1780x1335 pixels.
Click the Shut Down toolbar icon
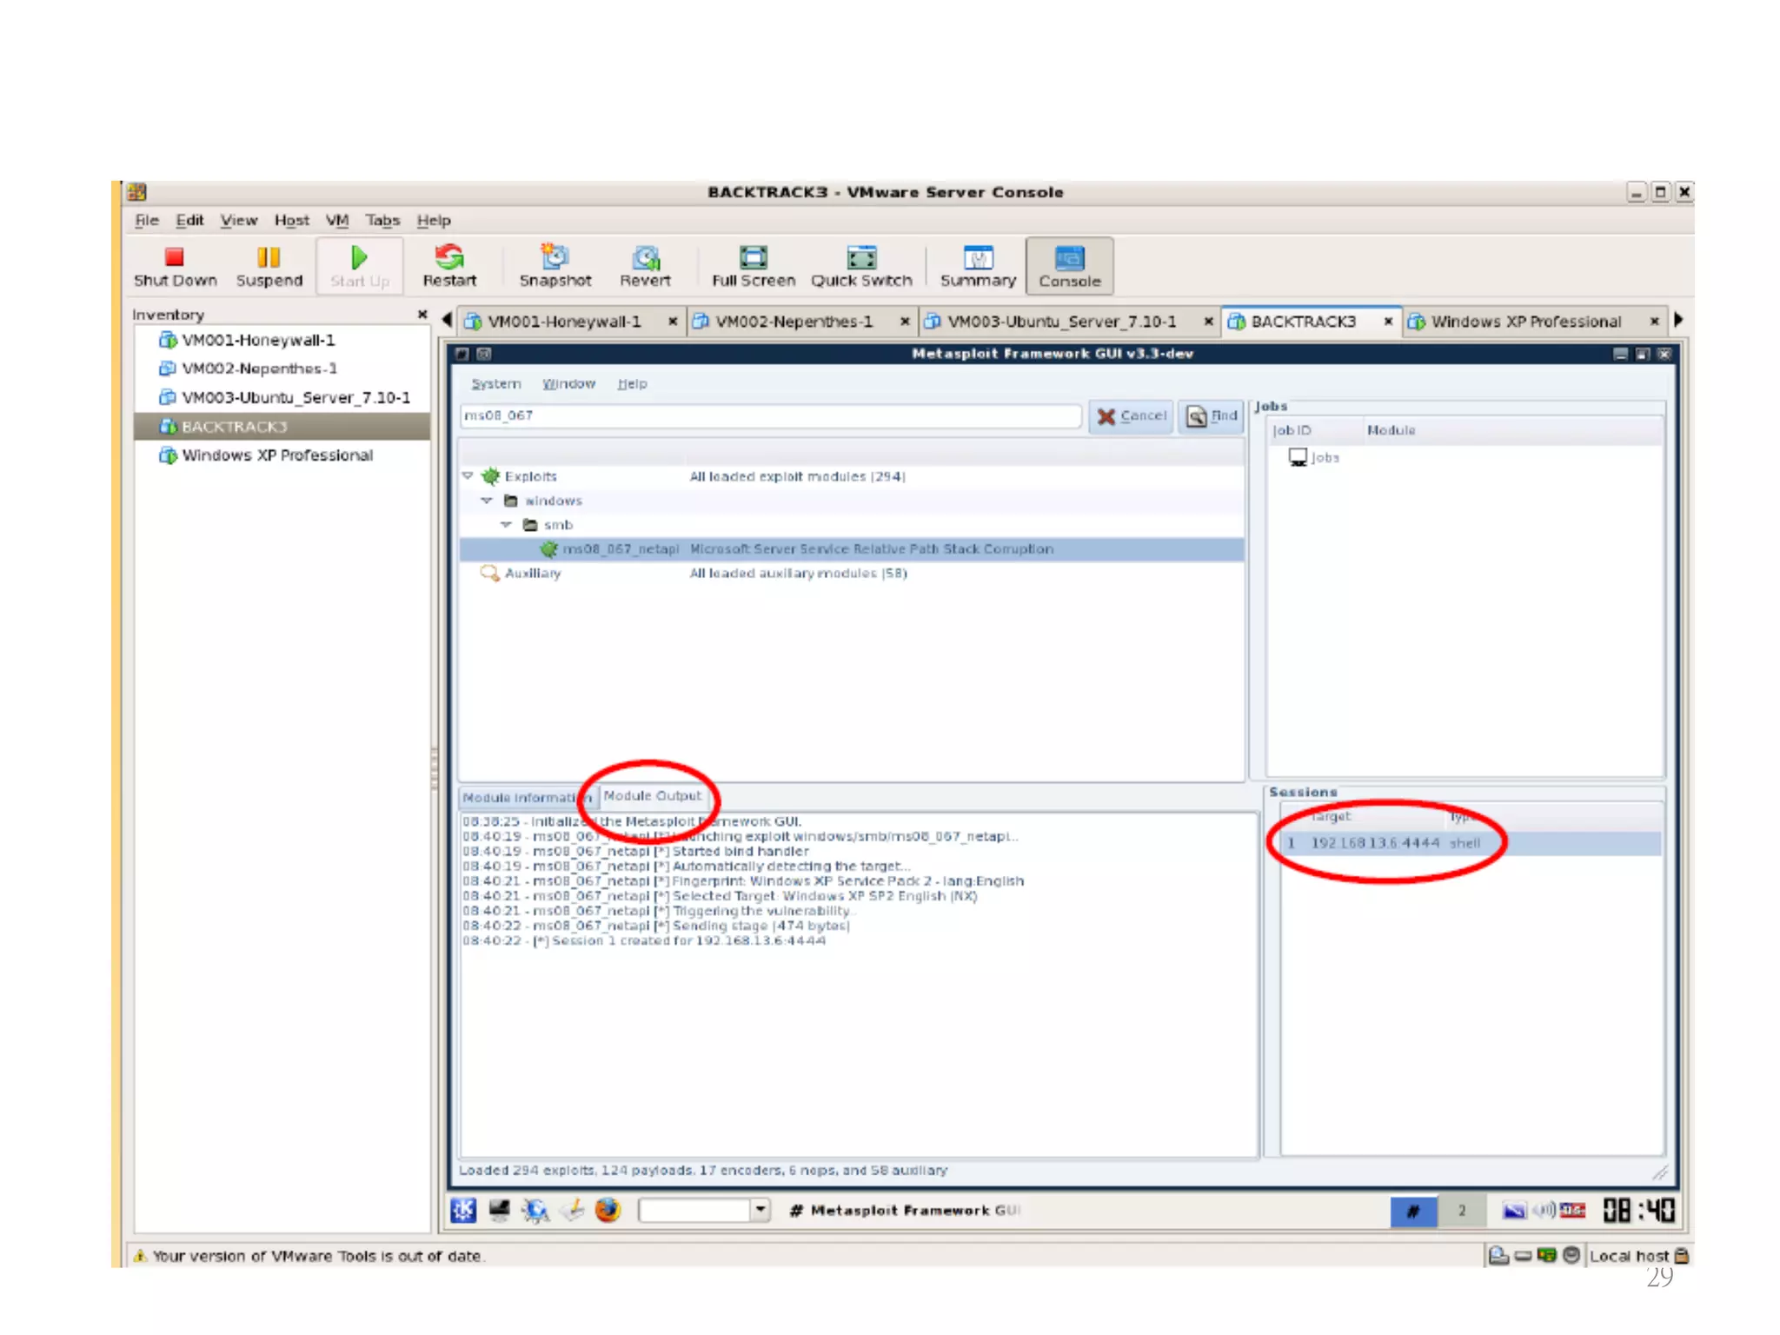click(x=175, y=265)
